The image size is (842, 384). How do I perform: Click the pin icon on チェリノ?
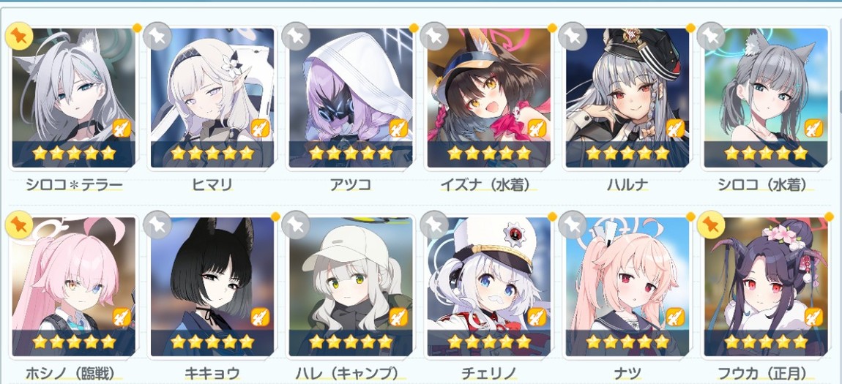pyautogui.click(x=434, y=225)
